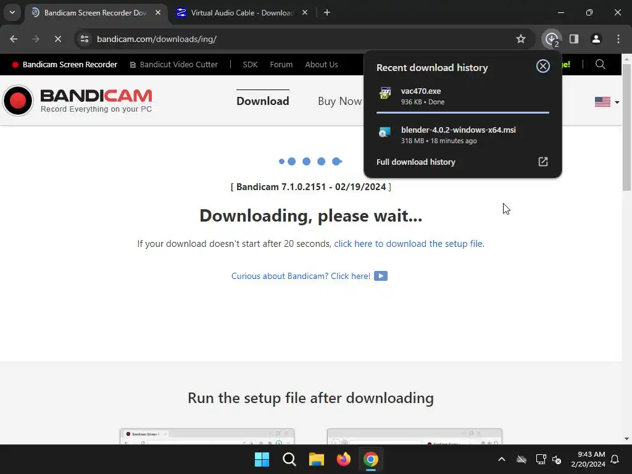This screenshot has height=474, width=632.
Task: Click 'Curious about Bandicam? Click here!' link
Action: [x=301, y=276]
